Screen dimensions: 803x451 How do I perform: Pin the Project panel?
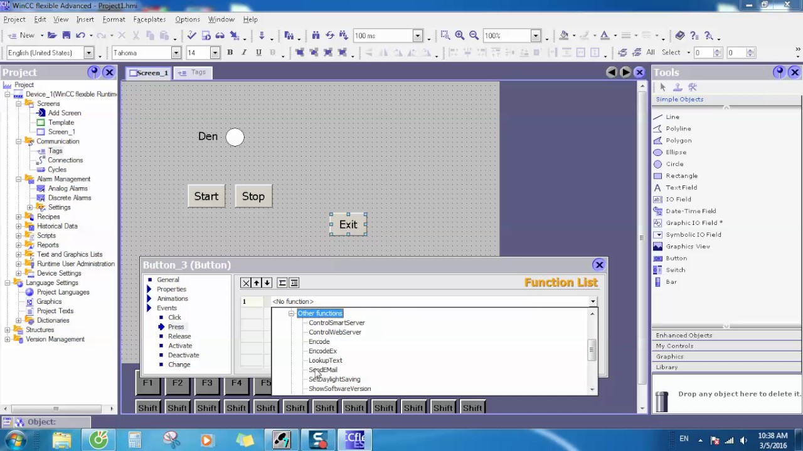click(x=94, y=72)
